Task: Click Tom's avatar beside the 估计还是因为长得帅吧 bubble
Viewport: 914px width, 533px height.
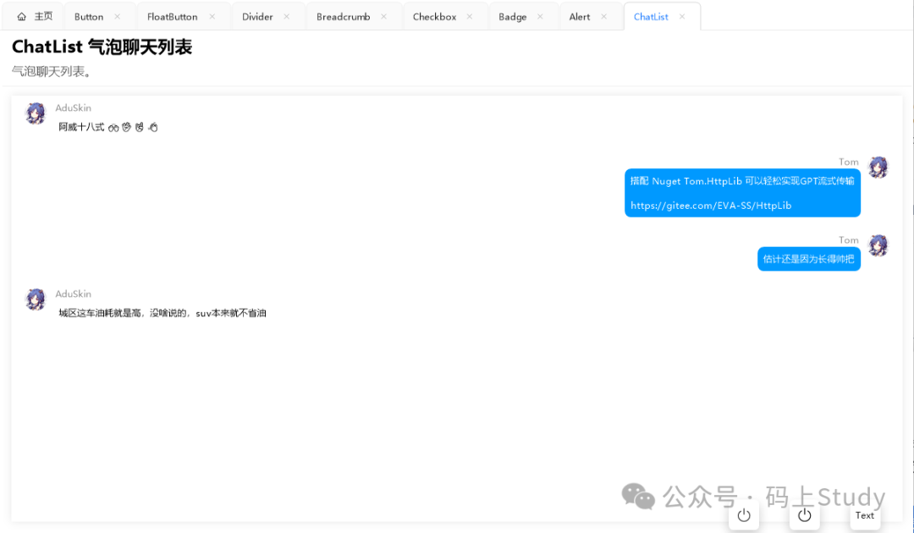Action: click(878, 245)
